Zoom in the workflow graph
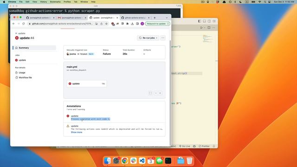Viewport: 297px width, 167px height. pyautogui.click(x=160, y=93)
